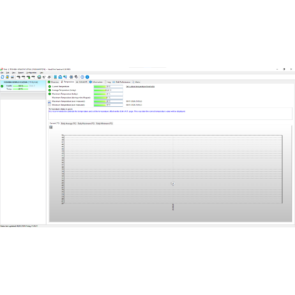Open settings with the gear toolbar icon

click(71, 77)
